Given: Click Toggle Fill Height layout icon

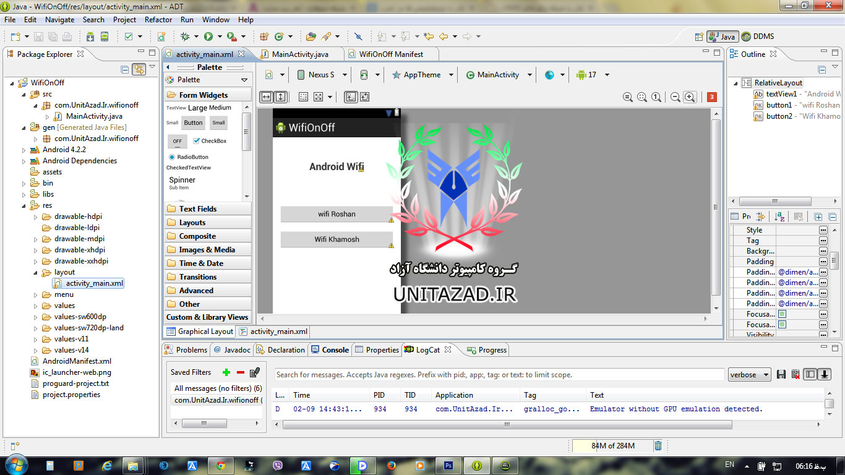Looking at the screenshot, I should pyautogui.click(x=280, y=97).
